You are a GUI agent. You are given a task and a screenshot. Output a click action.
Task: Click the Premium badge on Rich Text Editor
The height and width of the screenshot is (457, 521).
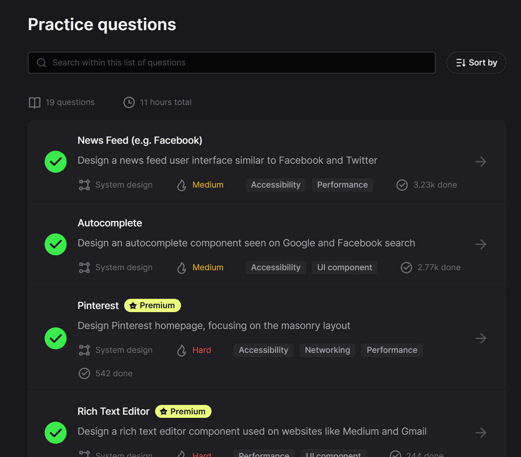pos(183,411)
